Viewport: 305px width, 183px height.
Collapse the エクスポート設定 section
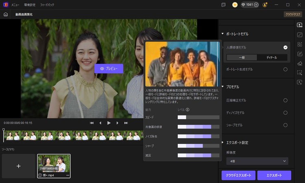222,143
